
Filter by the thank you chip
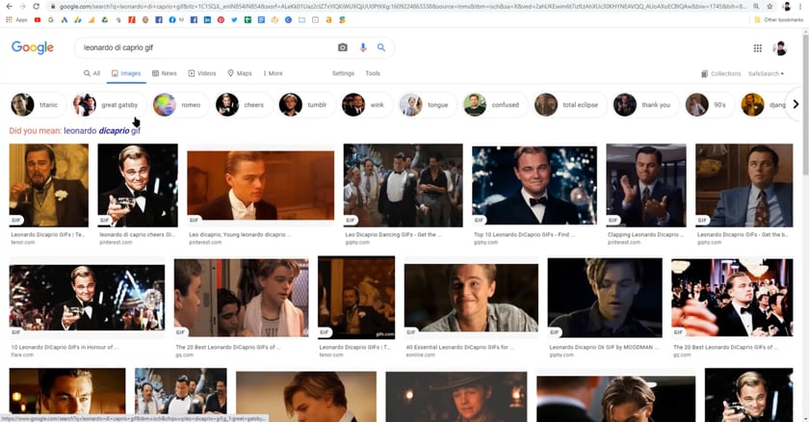pos(645,105)
